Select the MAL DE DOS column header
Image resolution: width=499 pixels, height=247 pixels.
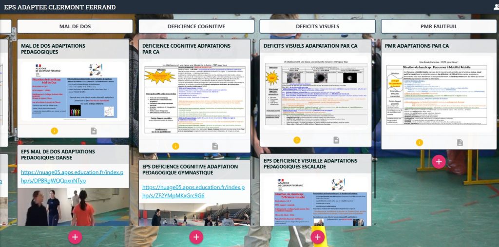tap(75, 26)
